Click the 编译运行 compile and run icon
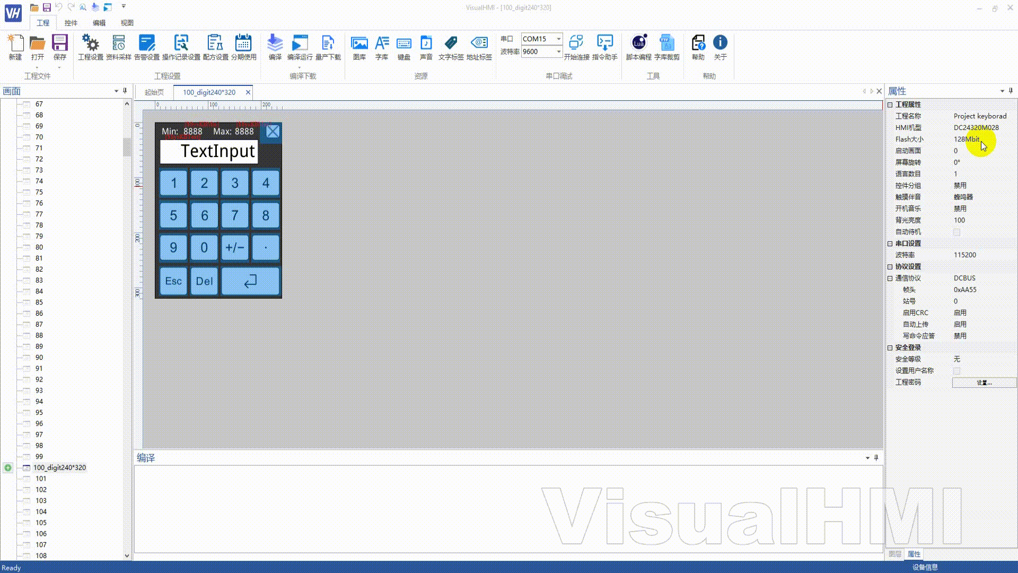1018x573 pixels. pos(300,47)
